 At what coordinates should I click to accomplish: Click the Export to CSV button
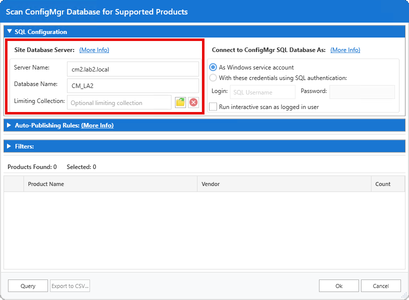click(69, 285)
